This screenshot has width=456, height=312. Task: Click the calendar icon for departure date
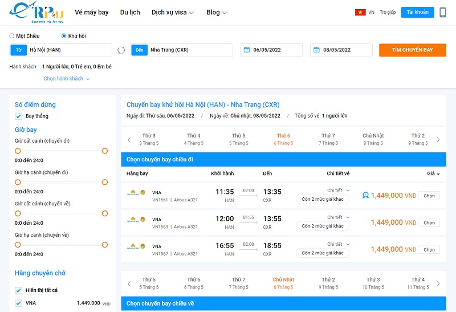point(247,50)
